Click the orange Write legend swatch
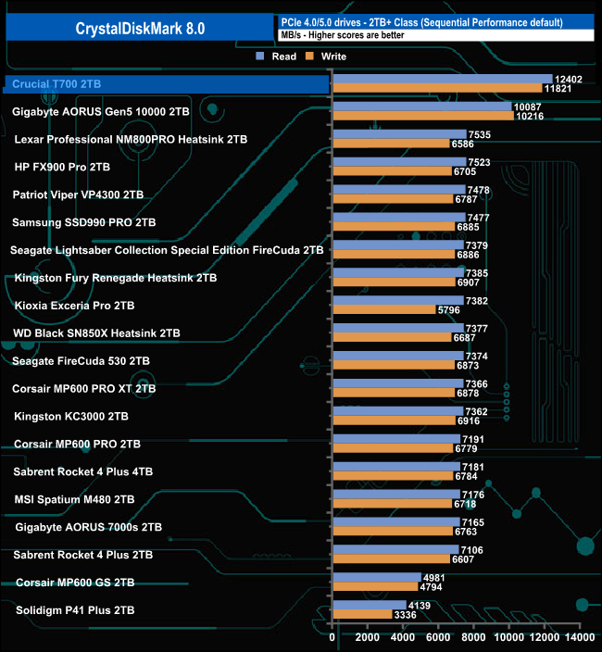Screen dimensions: 602x652 (x=309, y=56)
